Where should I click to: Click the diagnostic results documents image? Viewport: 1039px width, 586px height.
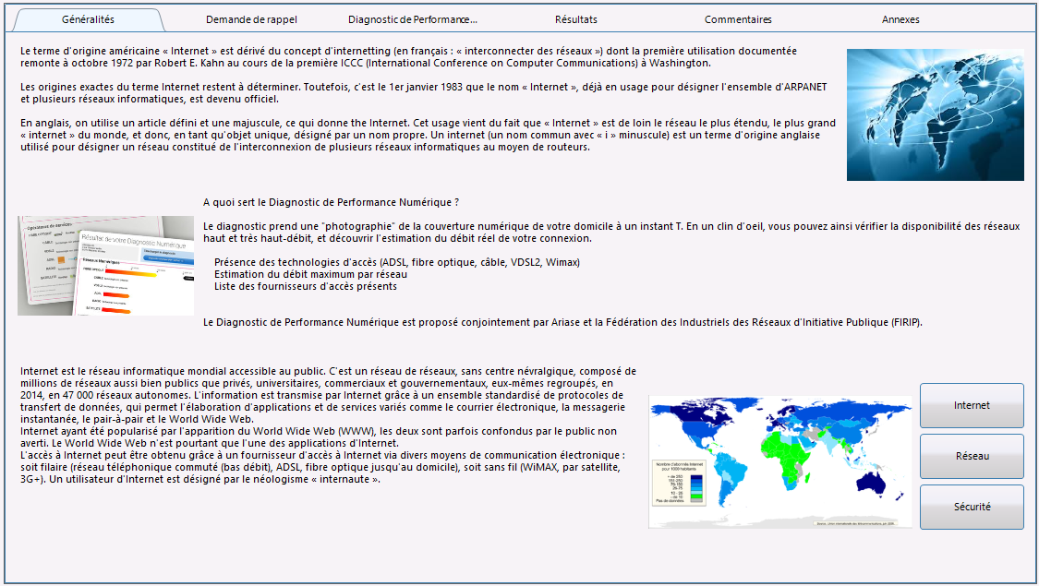click(x=106, y=266)
